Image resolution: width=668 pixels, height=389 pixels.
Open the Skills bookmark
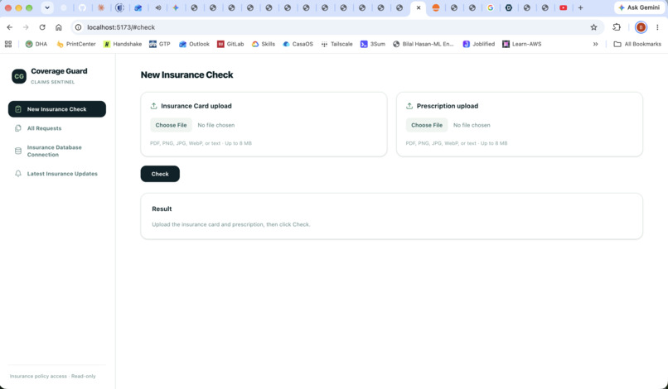(264, 44)
